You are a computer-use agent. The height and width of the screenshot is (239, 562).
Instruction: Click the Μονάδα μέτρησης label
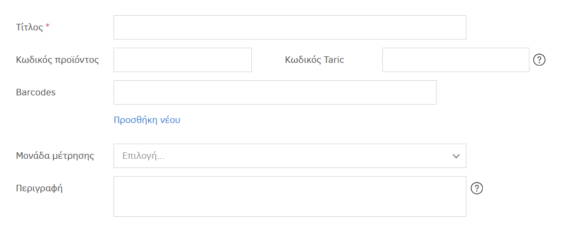pos(55,156)
